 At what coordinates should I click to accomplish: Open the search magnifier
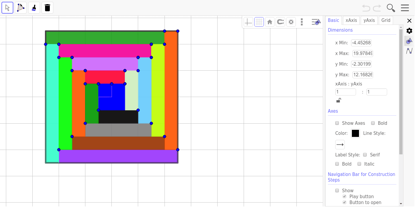[391, 8]
